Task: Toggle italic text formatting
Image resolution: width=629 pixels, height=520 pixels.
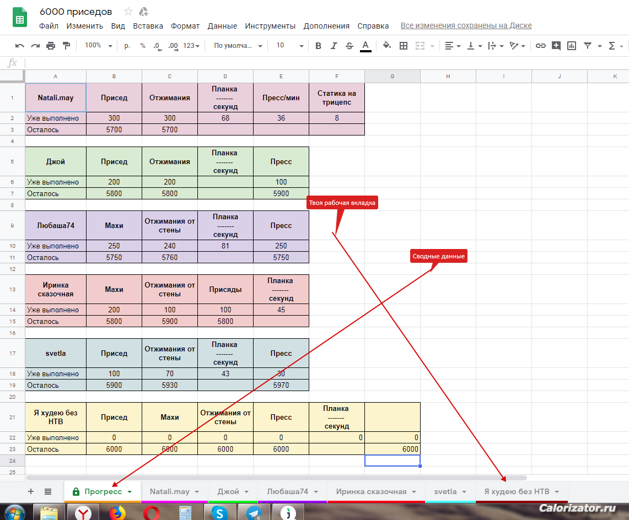Action: [334, 46]
